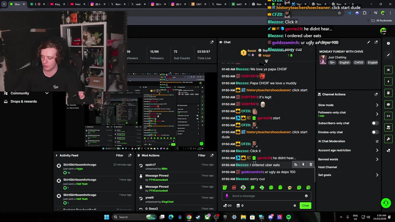Click the camera mod-actions icon in right sidebar
Screen dimensions: 395x222
tap(388, 127)
